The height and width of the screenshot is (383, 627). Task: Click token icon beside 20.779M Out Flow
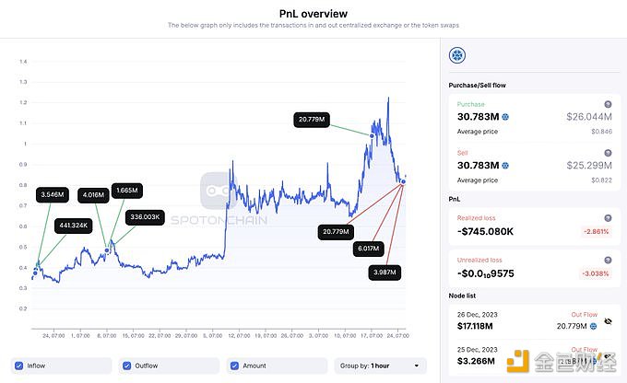594,326
